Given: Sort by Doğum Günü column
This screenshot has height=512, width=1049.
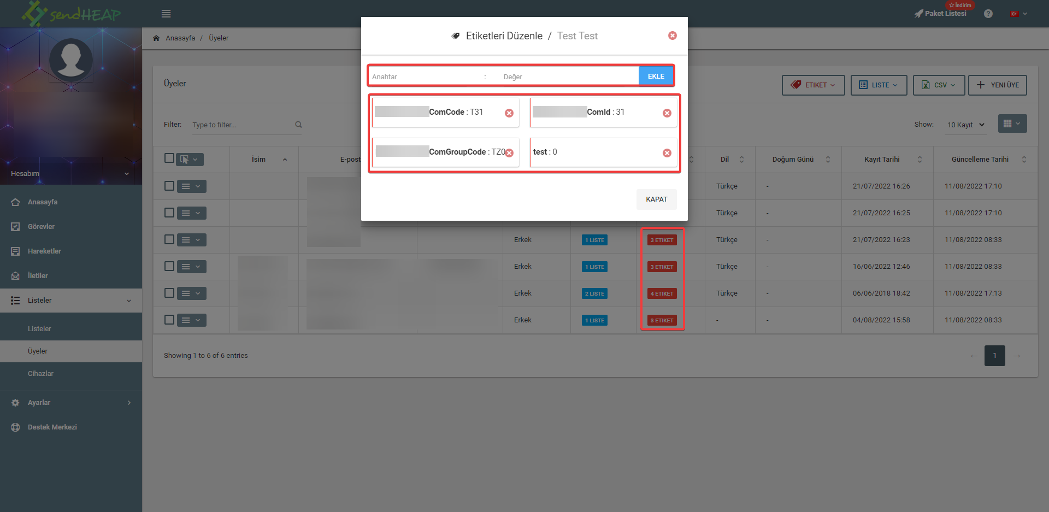Looking at the screenshot, I should coord(798,160).
